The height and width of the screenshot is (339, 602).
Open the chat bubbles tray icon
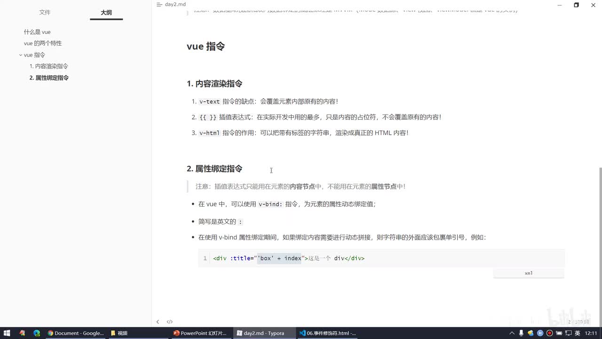point(531,333)
